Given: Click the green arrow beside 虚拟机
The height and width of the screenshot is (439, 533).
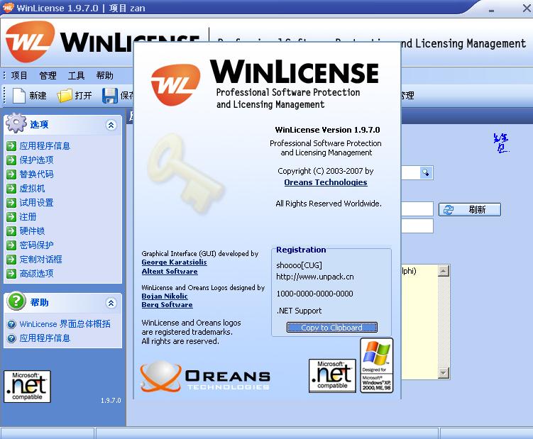Looking at the screenshot, I should click(x=11, y=189).
